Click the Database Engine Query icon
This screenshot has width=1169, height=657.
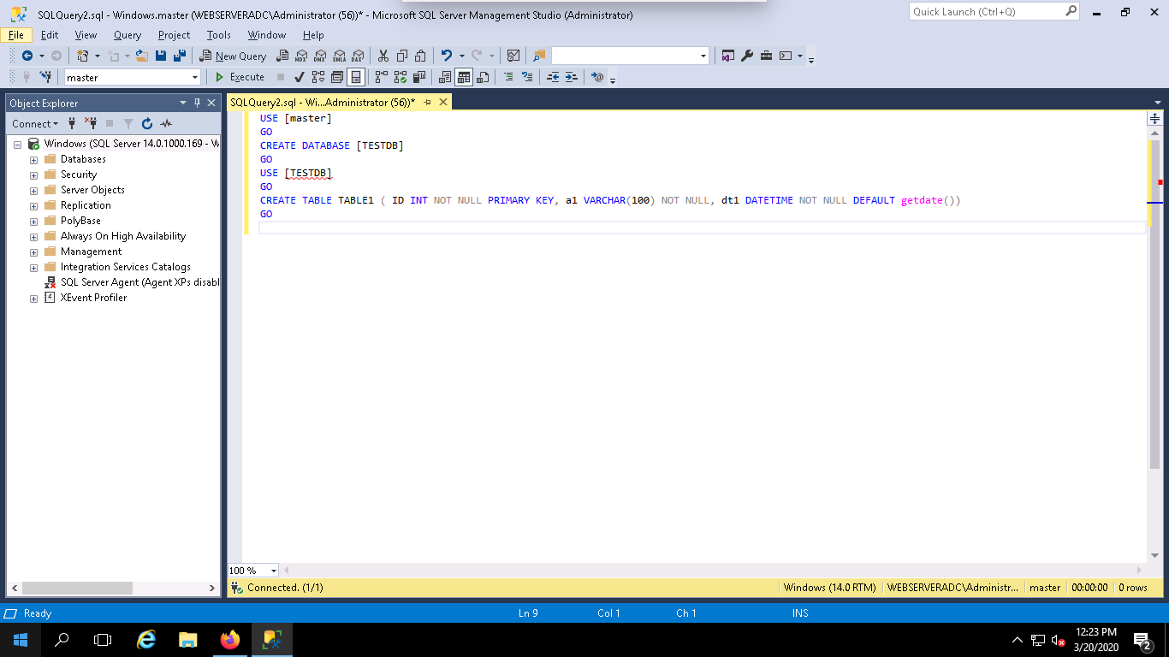point(282,56)
